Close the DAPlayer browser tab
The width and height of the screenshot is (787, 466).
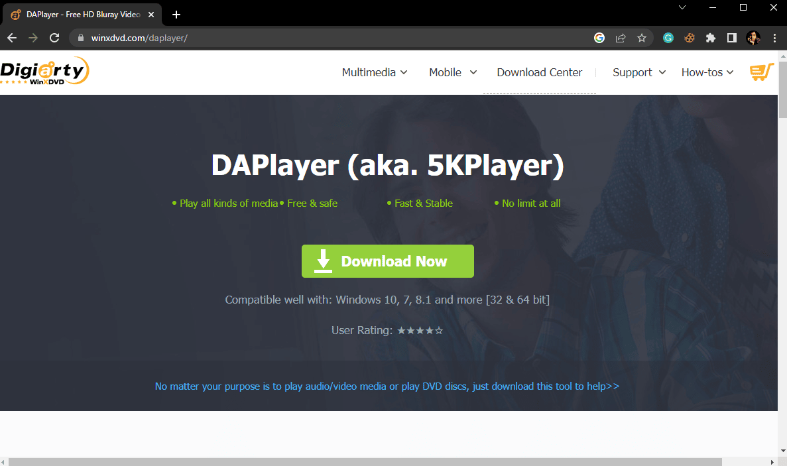coord(151,15)
